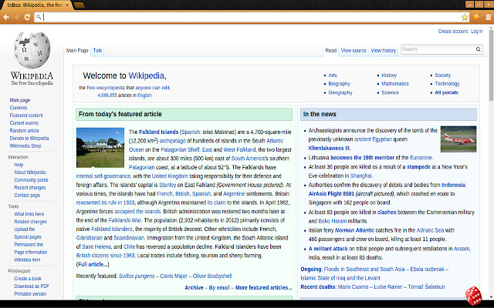Bookmark the page with the address bar star
The width and height of the screenshot is (494, 308).
click(465, 17)
